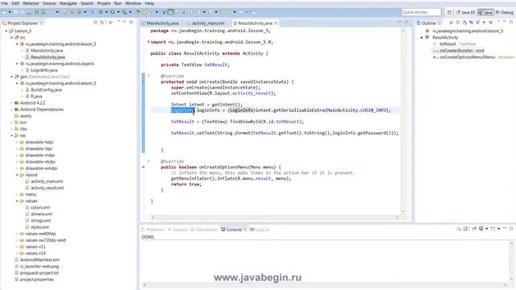This screenshot has width=516, height=290.
Task: Click the green Run toolbar icon
Action: pos(113,12)
